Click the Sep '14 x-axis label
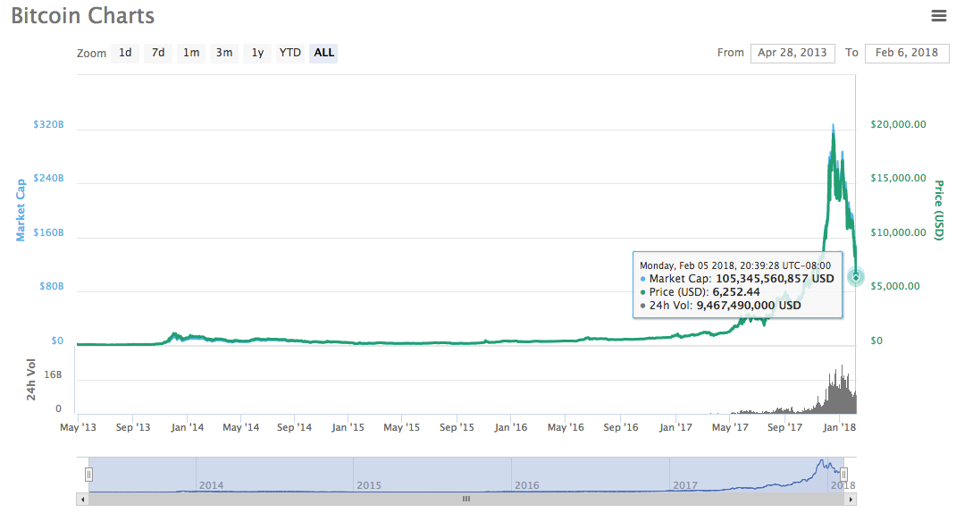Viewport: 956px width, 513px height. click(295, 427)
